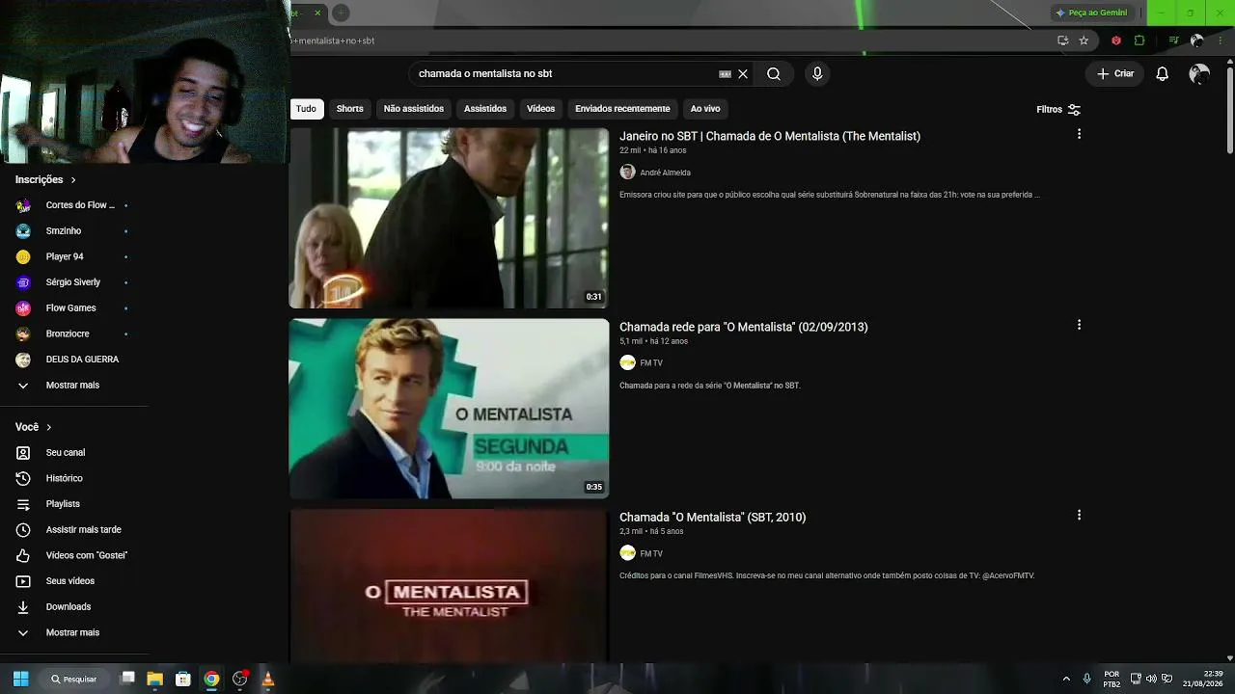The height and width of the screenshot is (694, 1235).
Task: Play the Janeiro no SBT video thumbnail
Action: point(450,218)
